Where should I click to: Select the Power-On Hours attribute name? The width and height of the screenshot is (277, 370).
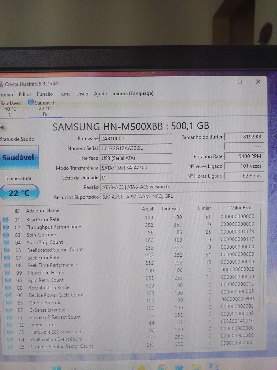pyautogui.click(x=46, y=273)
